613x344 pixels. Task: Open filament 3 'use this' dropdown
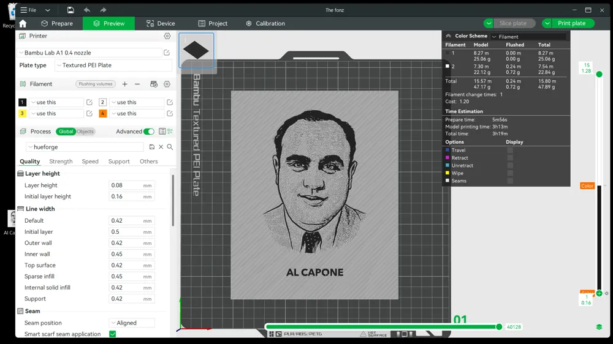coord(56,114)
